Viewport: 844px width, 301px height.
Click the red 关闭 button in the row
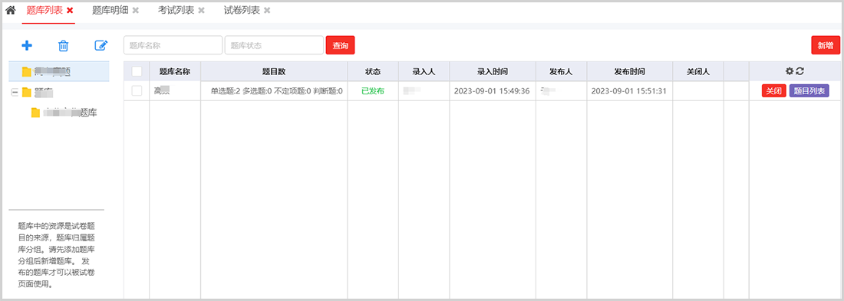[774, 91]
